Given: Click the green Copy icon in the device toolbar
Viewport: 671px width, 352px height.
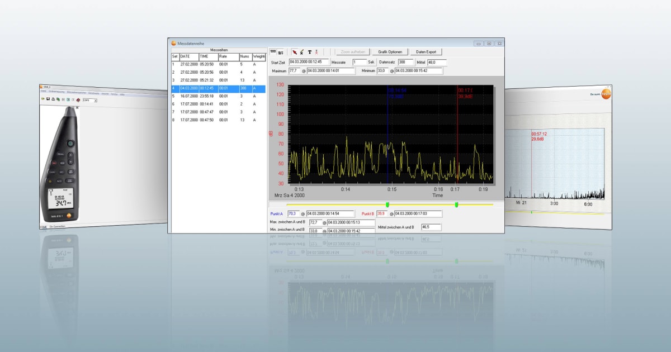Looking at the screenshot, I should pyautogui.click(x=58, y=99).
